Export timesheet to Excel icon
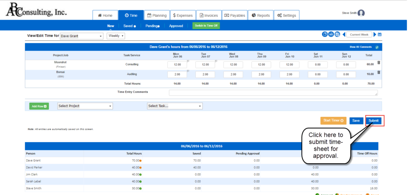Screen dimensions: 410x195 click(337, 35)
